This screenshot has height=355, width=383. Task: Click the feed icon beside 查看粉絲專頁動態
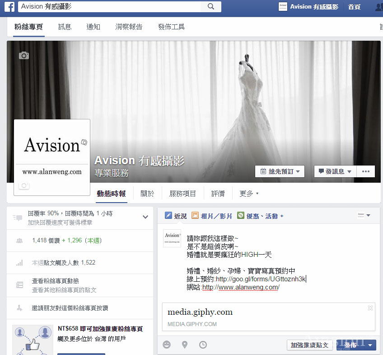pyautogui.click(x=19, y=285)
